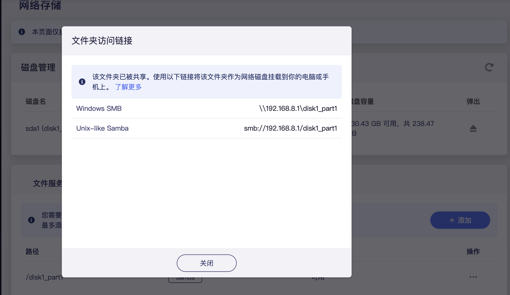Click the 文件夹访问链接 dialog title
This screenshot has height=295, width=510.
pyautogui.click(x=102, y=41)
